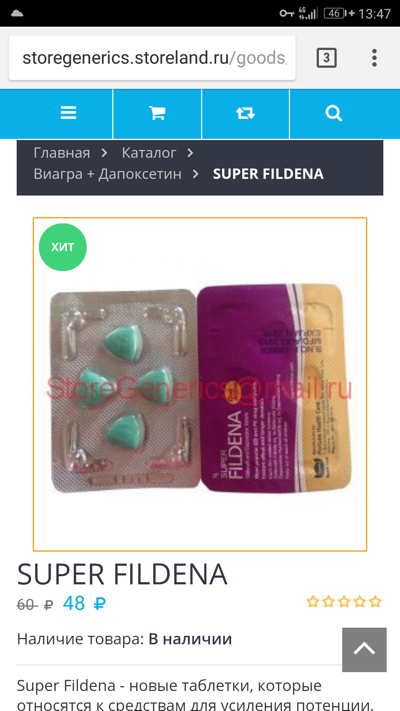This screenshot has height=711, width=400.
Task: Open browser three-dot menu
Action: click(374, 58)
